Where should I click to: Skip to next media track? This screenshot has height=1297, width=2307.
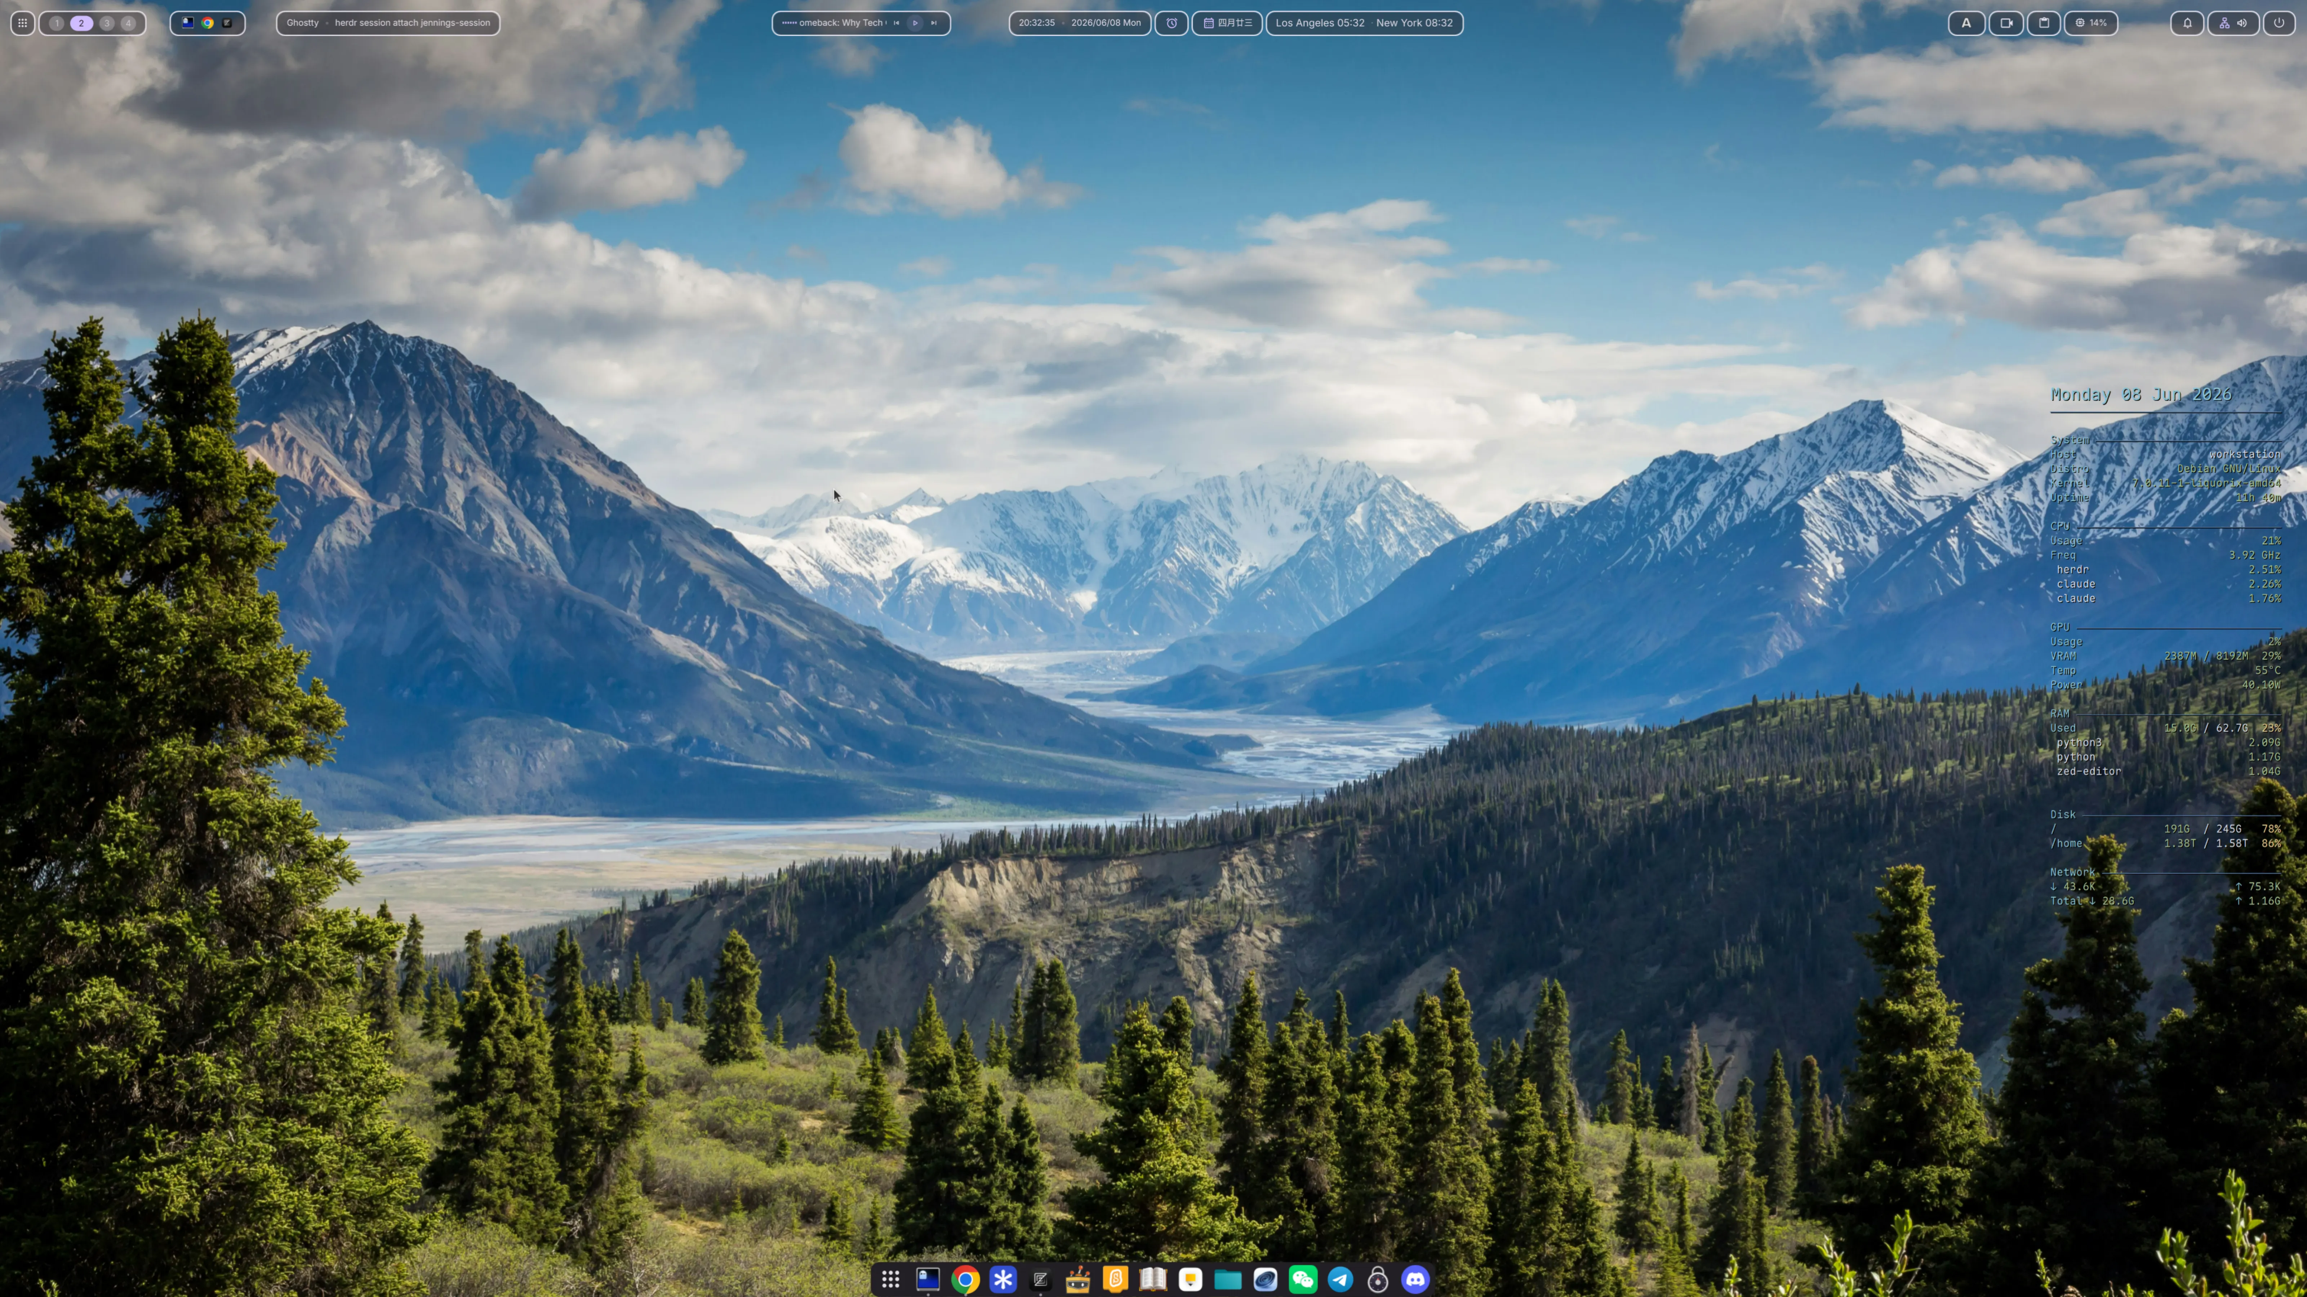(x=934, y=23)
